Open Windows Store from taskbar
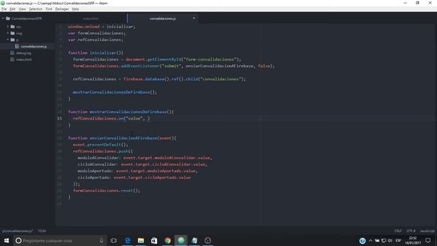Screen dimensions: 437x246 click(x=154, y=241)
